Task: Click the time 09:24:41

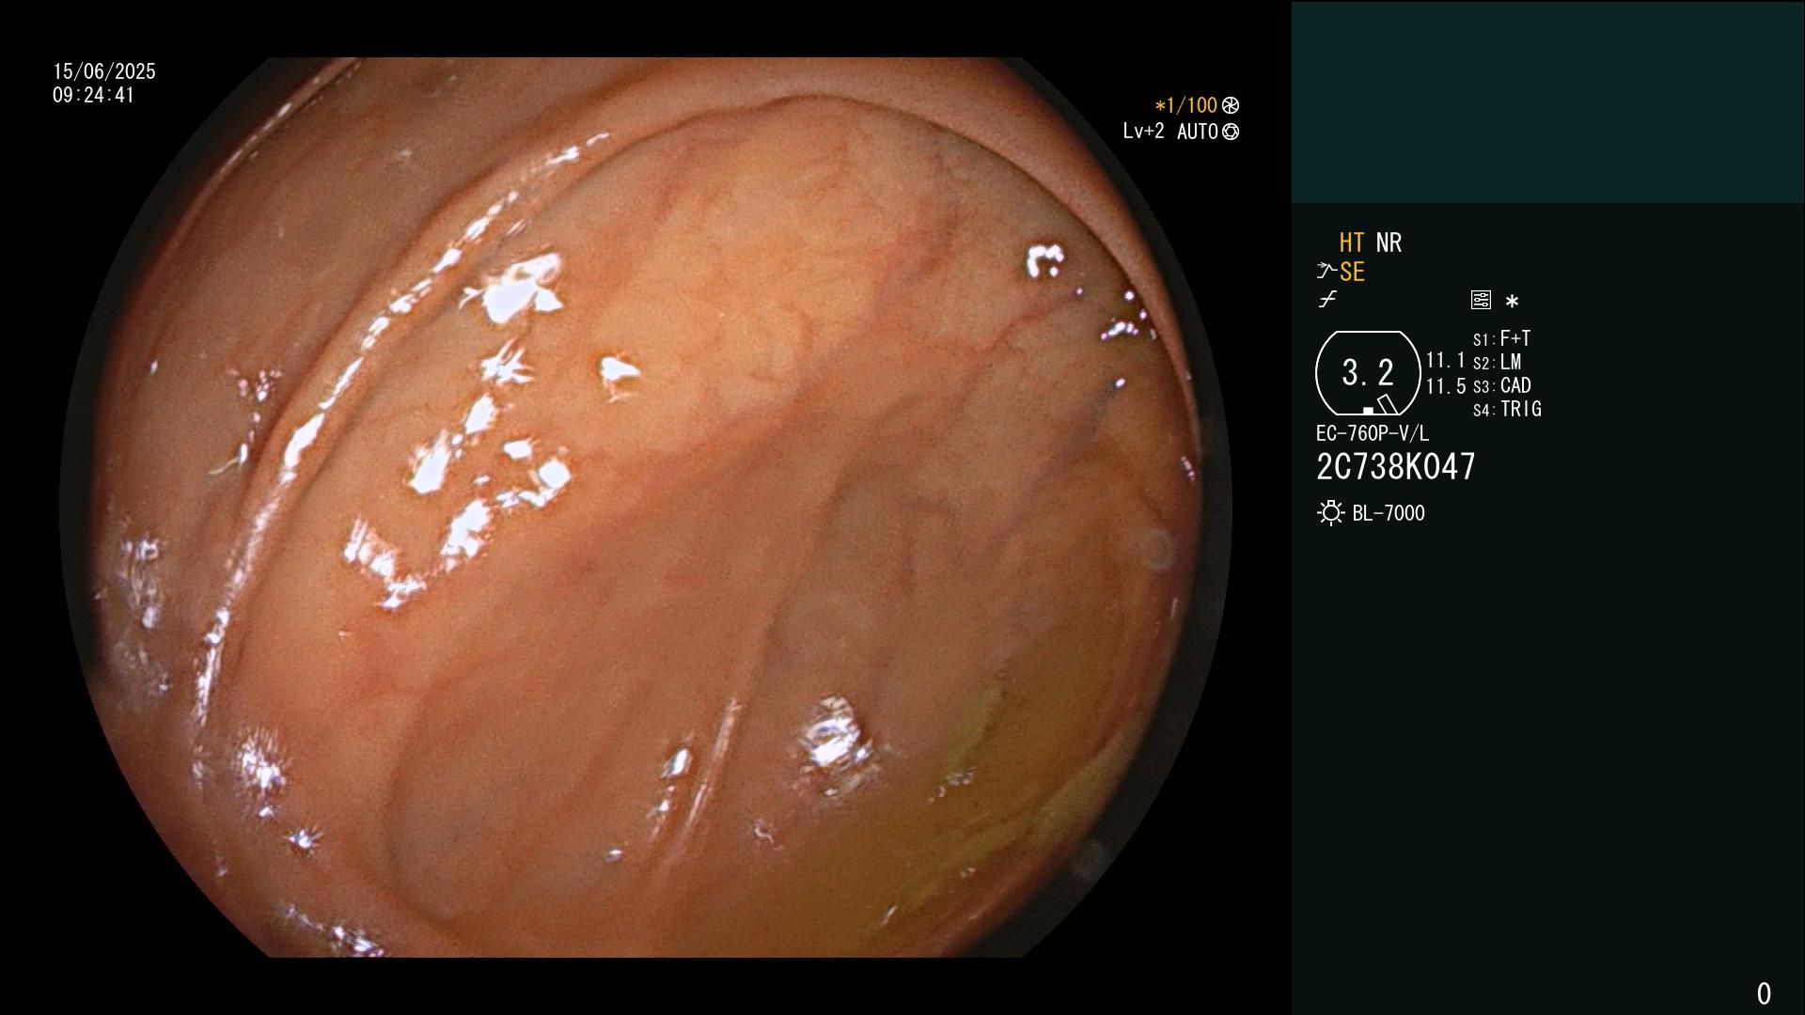Action: click(94, 95)
